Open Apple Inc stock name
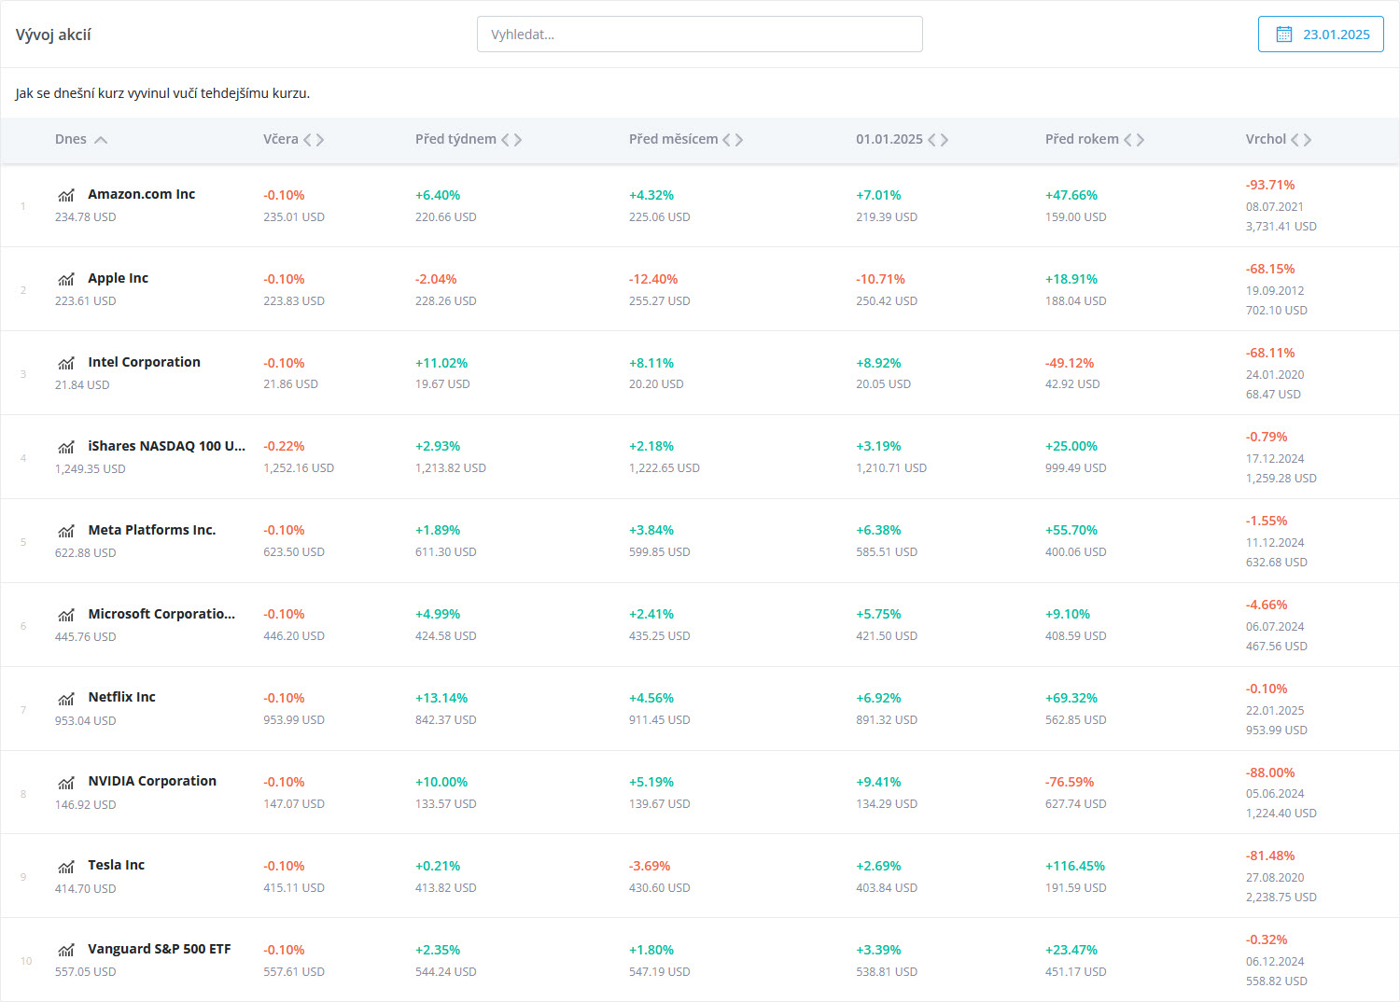 pos(119,278)
